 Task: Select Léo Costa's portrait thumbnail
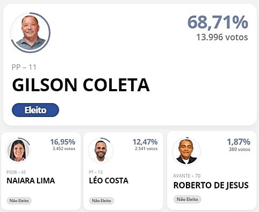click(x=100, y=150)
